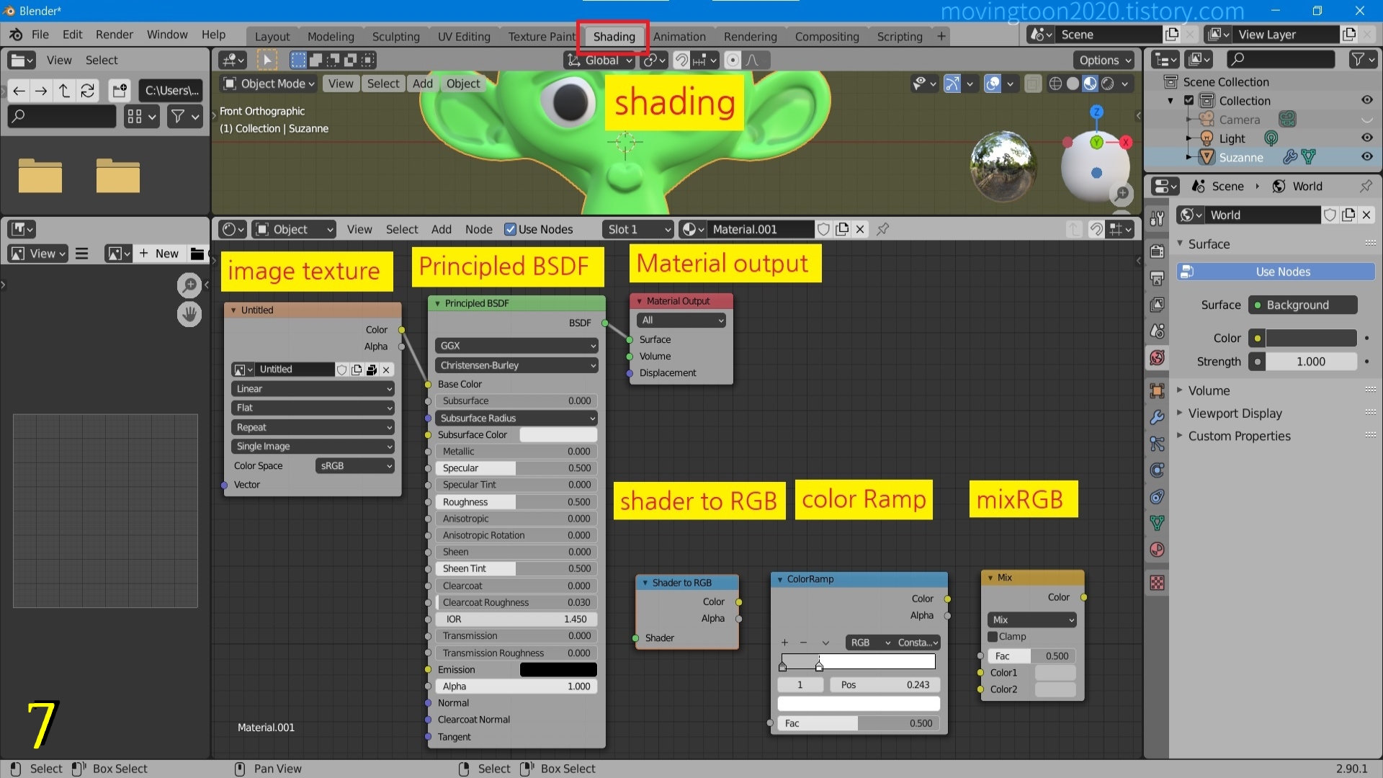1383x778 pixels.
Task: Click the green Y axis viewport gizmo
Action: (1096, 142)
